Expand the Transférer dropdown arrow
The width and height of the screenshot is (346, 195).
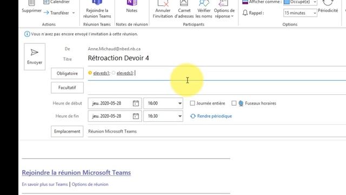(x=74, y=13)
